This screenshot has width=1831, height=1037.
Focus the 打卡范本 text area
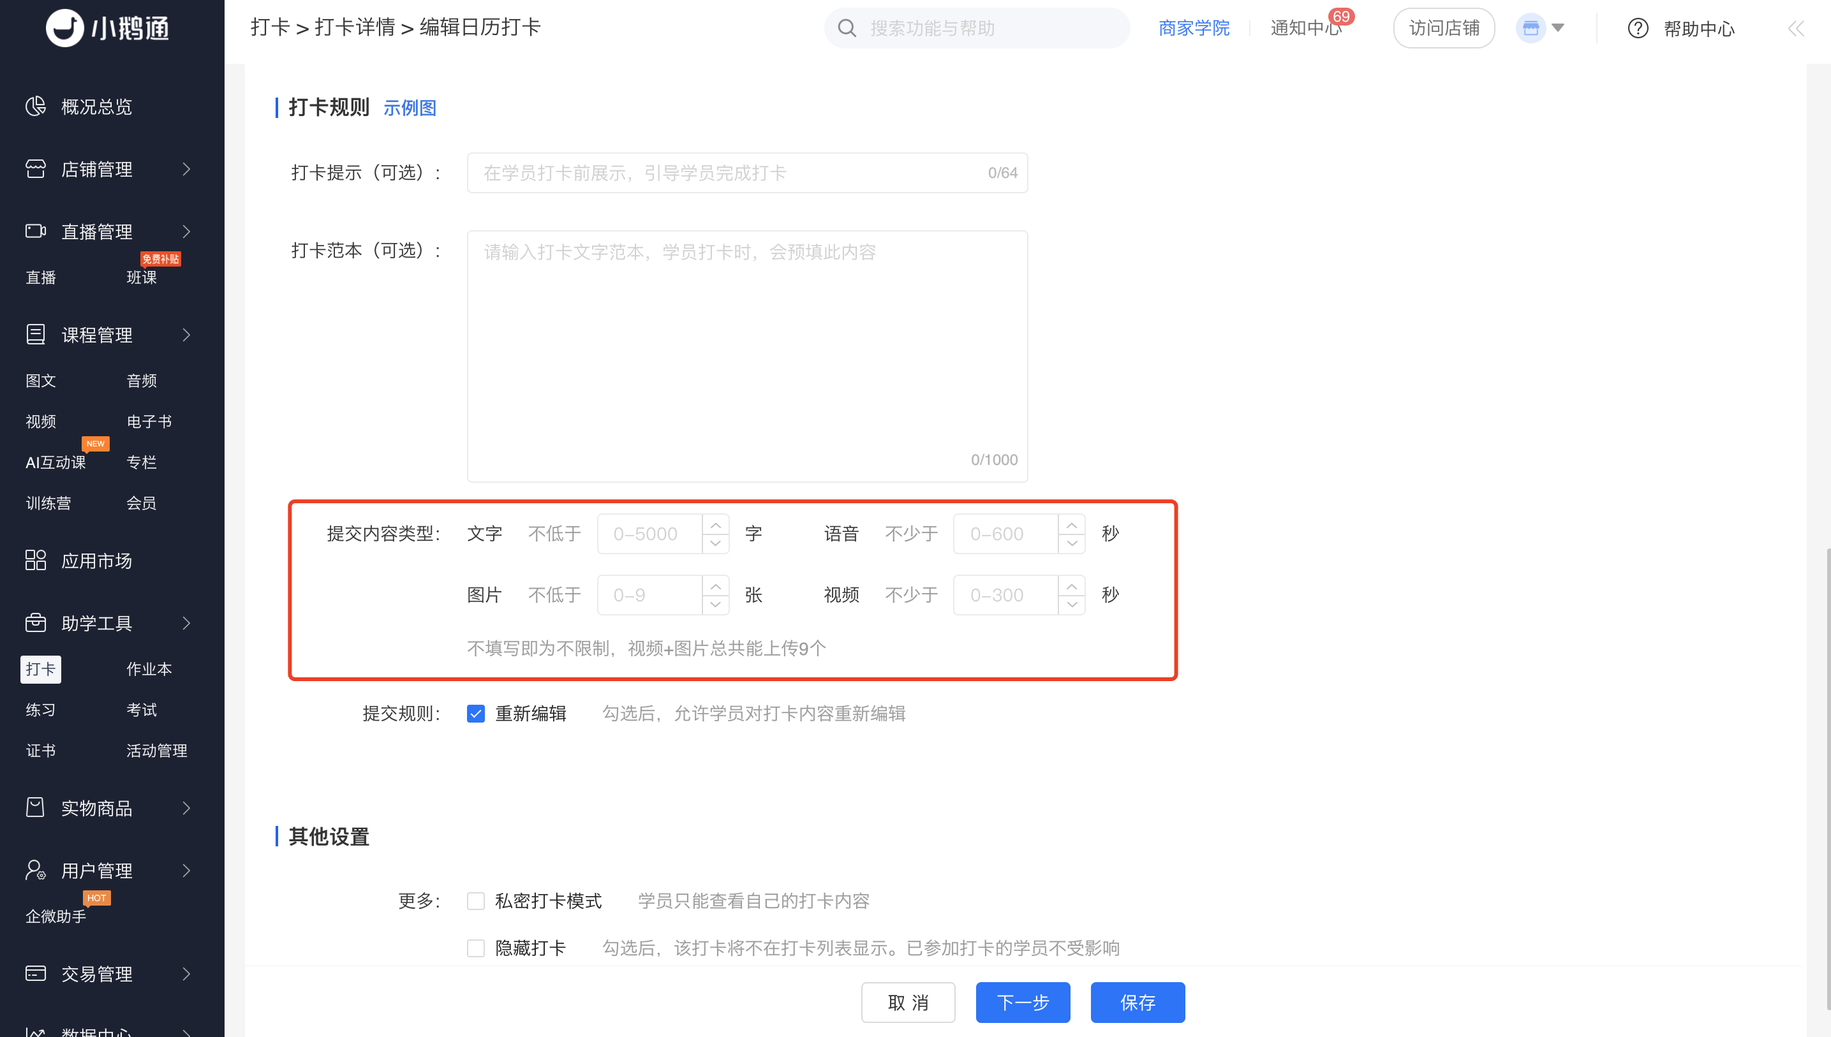click(746, 355)
